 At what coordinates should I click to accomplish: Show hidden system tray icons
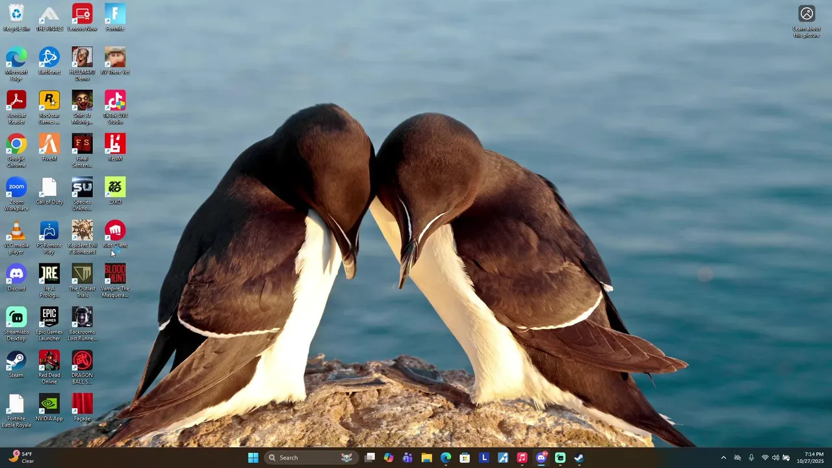click(x=723, y=458)
